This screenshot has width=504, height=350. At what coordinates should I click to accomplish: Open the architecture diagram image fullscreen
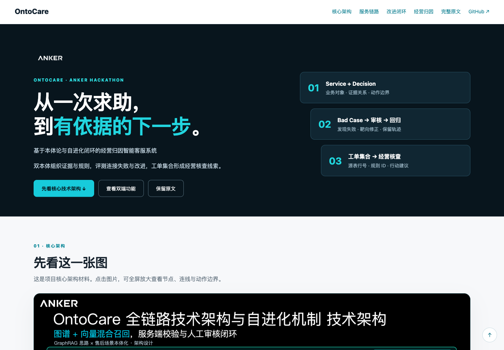[252, 322]
